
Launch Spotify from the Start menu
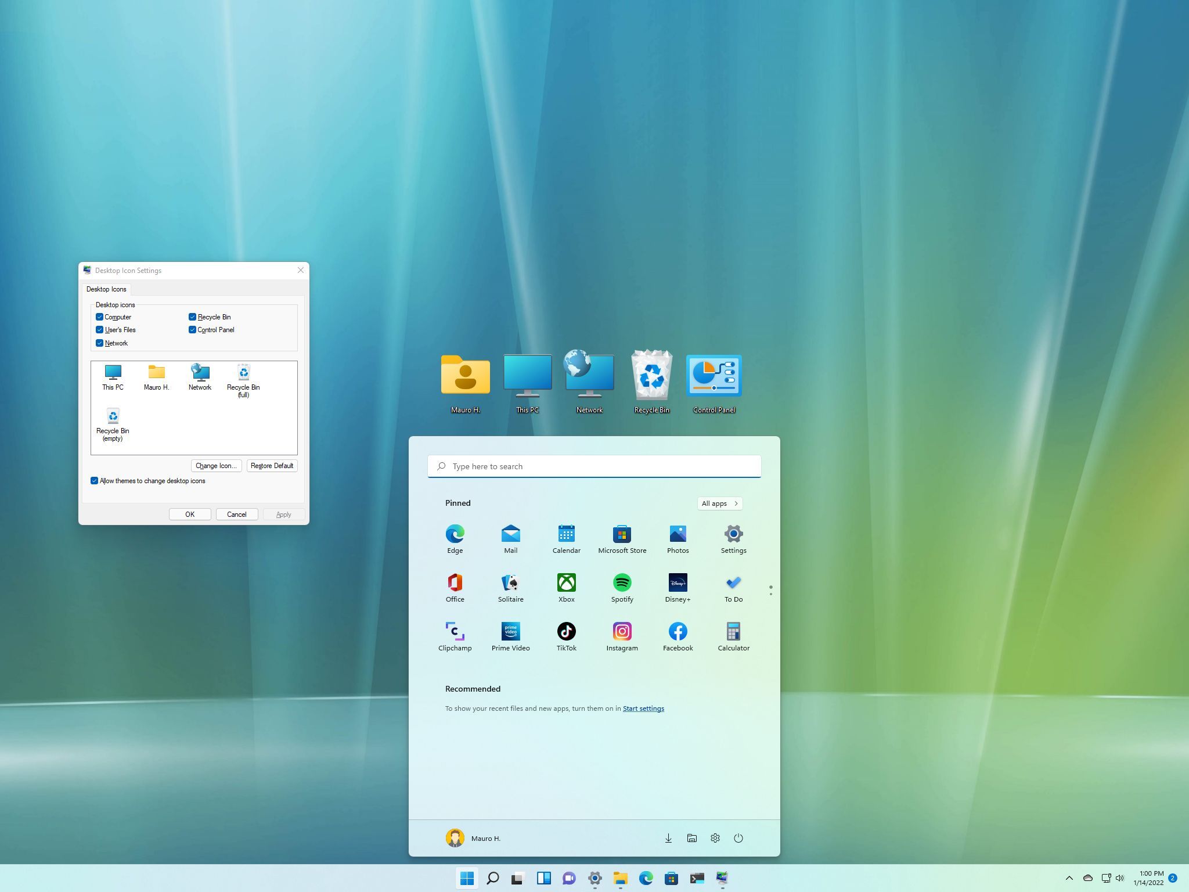click(x=621, y=584)
